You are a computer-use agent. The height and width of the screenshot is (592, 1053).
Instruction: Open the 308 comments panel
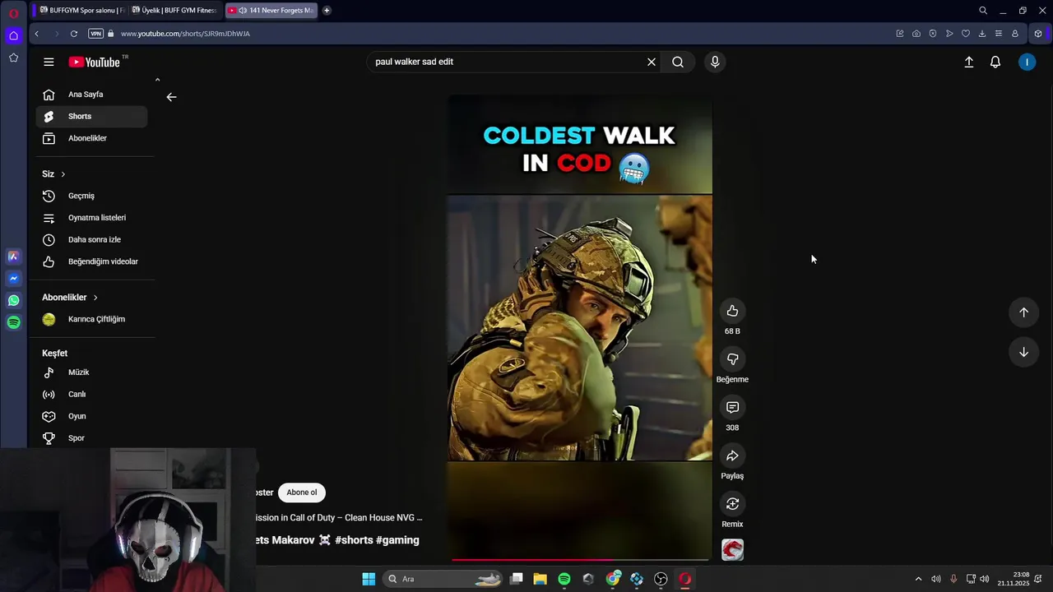coord(732,408)
